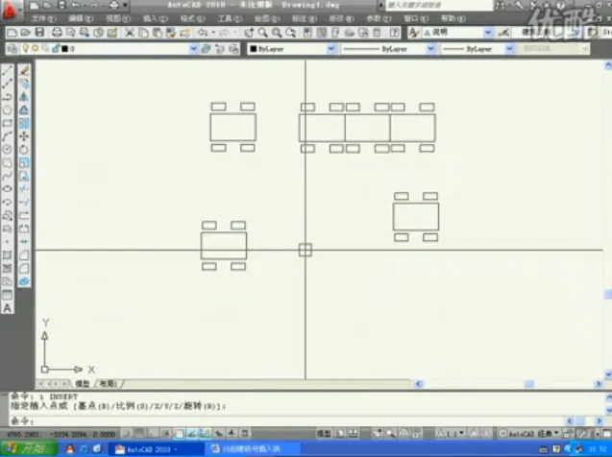Select the Line tool in the Draw toolbar

pos(8,70)
